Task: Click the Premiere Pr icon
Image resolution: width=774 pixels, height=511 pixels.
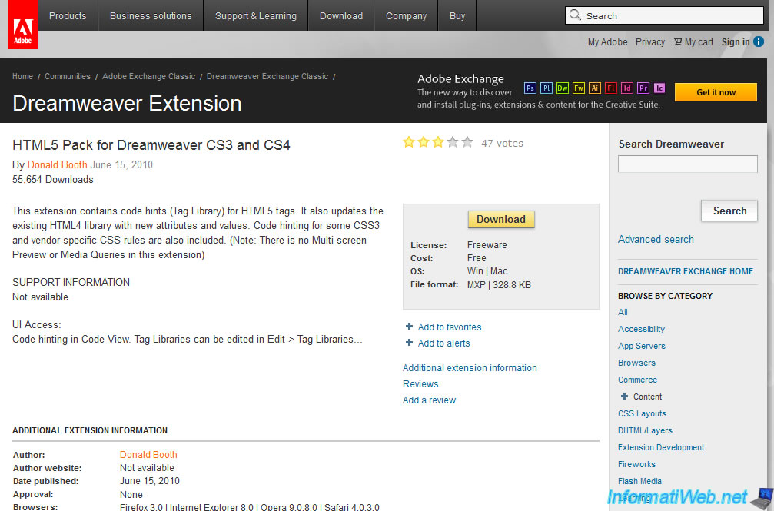Action: (x=643, y=88)
